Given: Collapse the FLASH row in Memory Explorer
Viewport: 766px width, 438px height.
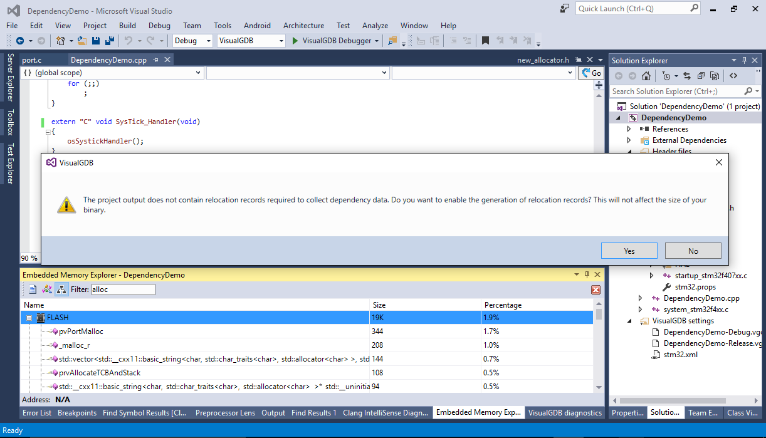Looking at the screenshot, I should [x=29, y=318].
